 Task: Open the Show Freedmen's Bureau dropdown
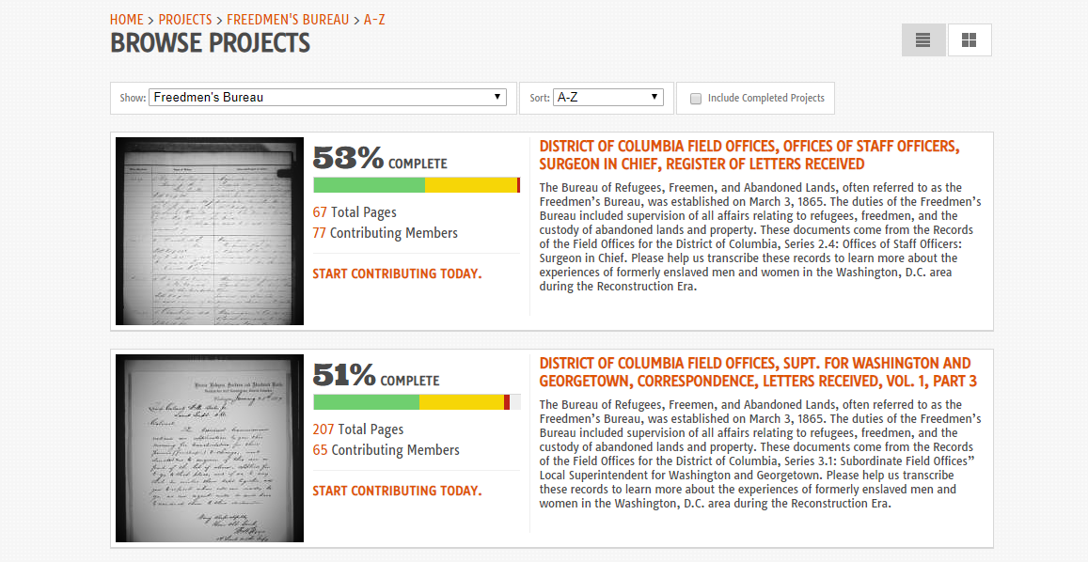pos(327,97)
